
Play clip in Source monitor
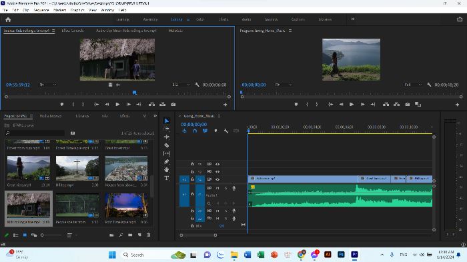[117, 105]
